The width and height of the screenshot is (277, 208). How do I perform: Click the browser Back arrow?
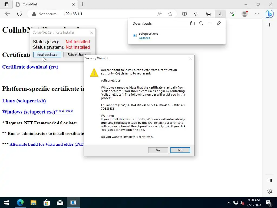(7, 14)
